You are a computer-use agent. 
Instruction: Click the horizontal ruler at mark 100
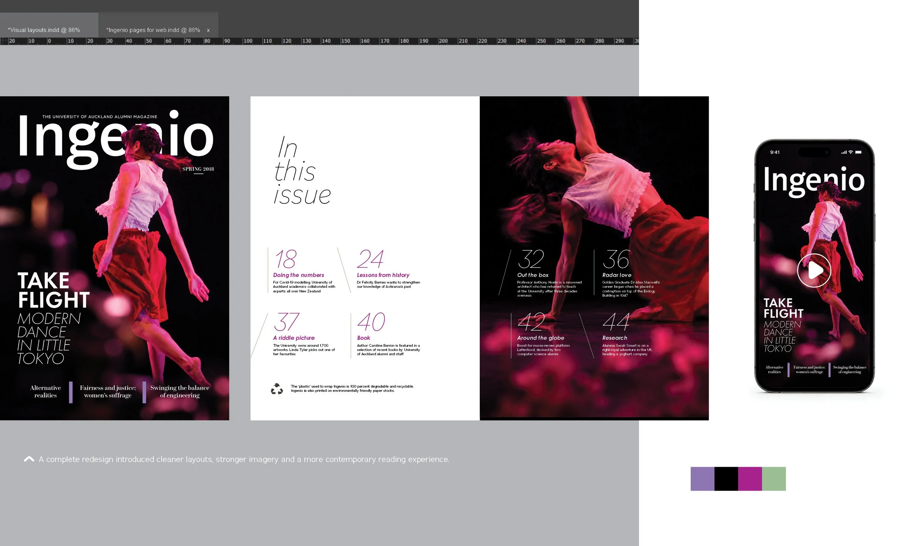[248, 41]
